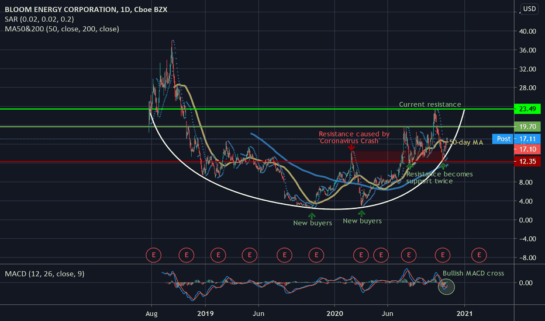The width and height of the screenshot is (545, 321).
Task: Click the red shaded resistance zone rectangle
Action: pyautogui.click(x=398, y=156)
